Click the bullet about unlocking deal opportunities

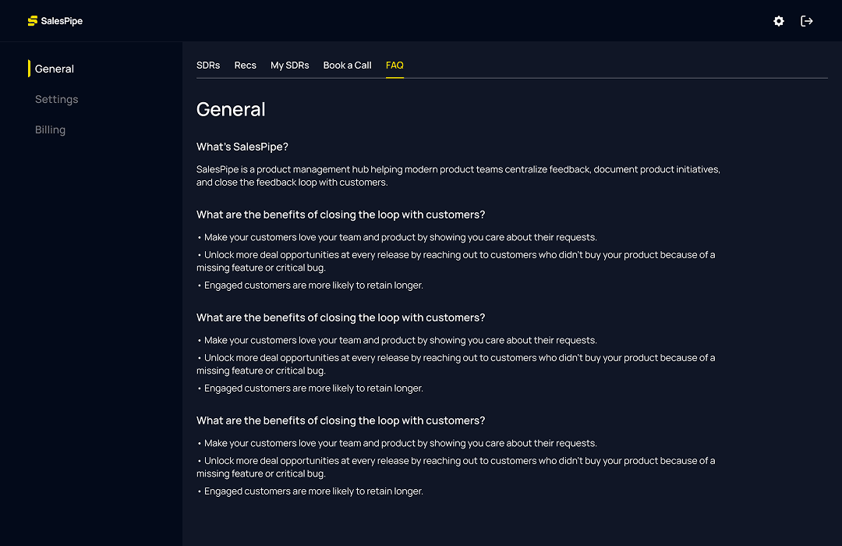pyautogui.click(x=456, y=261)
